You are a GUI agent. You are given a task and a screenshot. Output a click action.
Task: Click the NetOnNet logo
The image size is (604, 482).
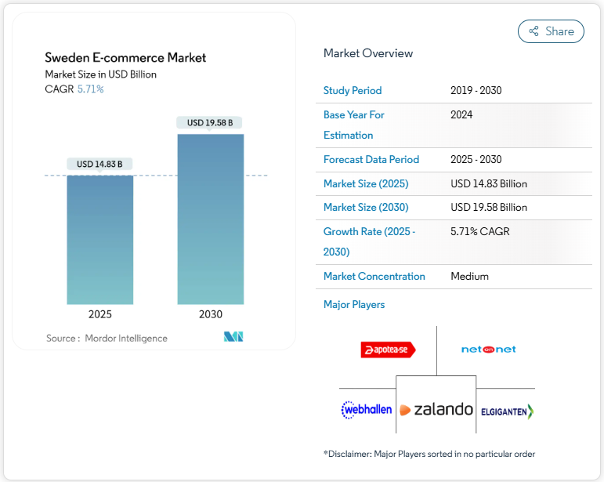488,349
